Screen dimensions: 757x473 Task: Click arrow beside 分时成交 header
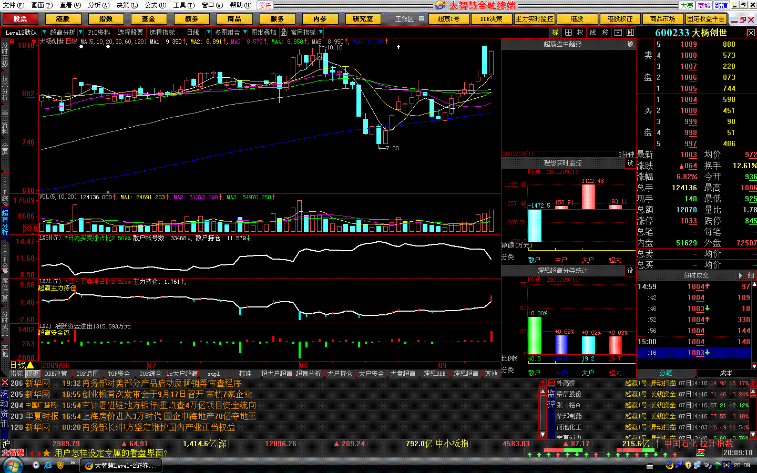point(740,275)
